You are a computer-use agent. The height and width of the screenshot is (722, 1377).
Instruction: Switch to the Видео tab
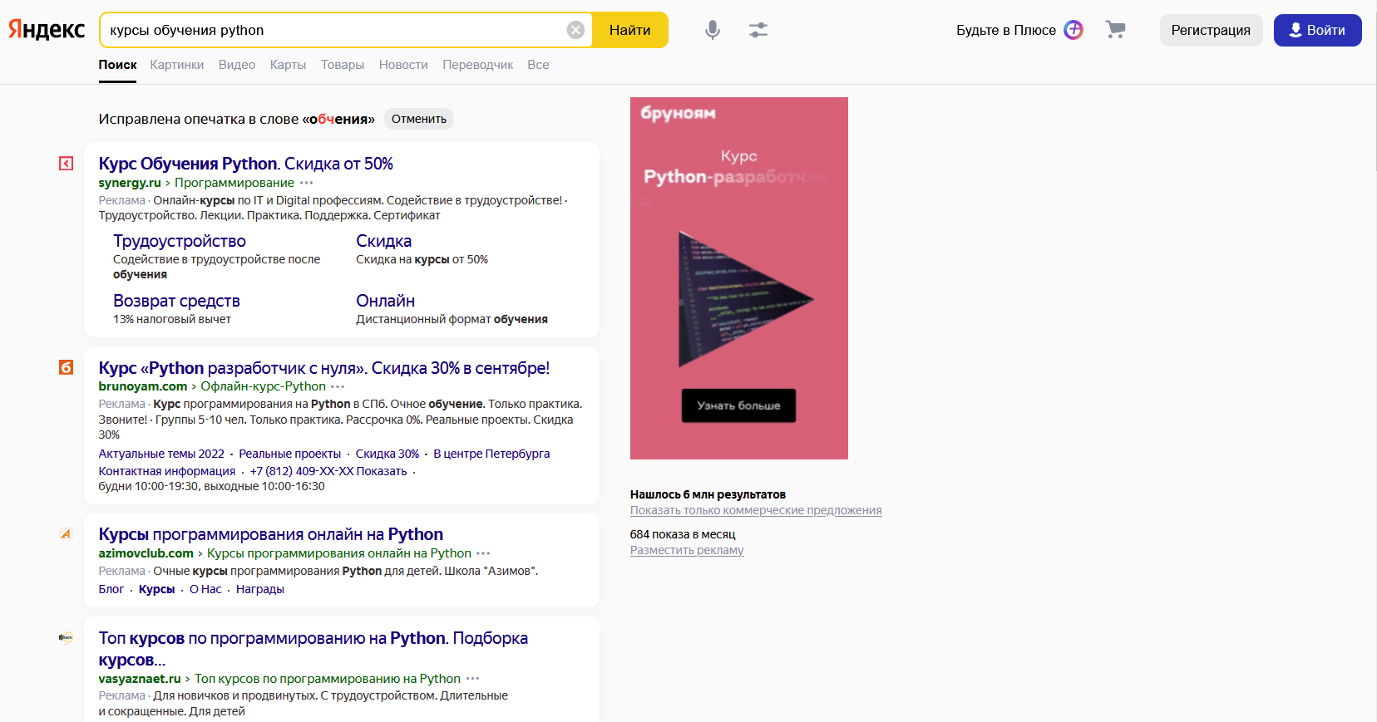237,65
